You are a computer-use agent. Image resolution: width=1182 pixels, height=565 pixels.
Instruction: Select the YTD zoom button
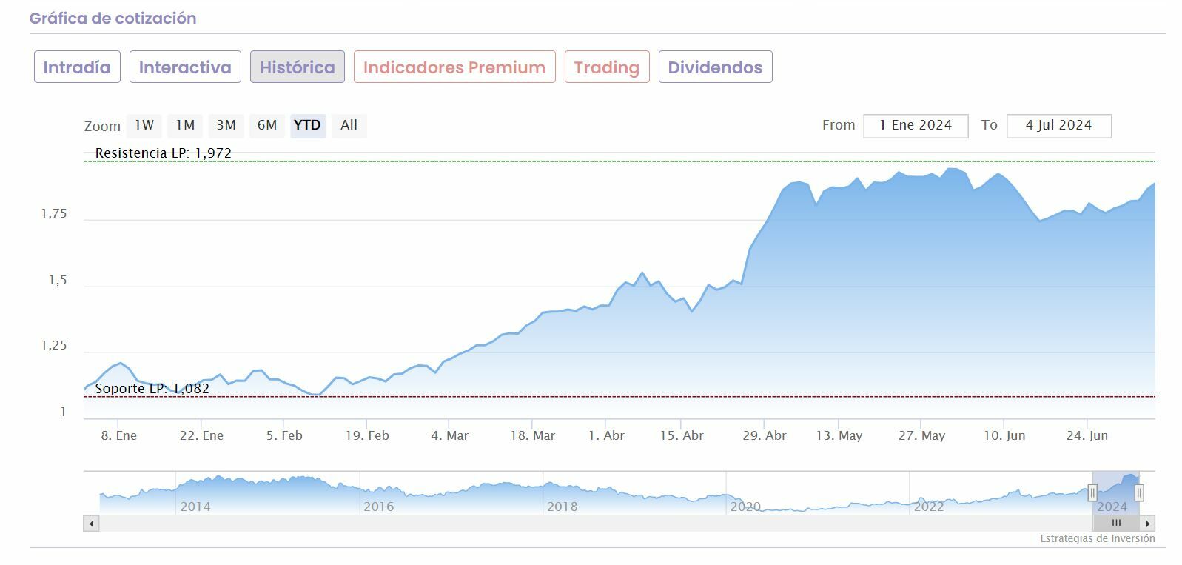point(307,125)
